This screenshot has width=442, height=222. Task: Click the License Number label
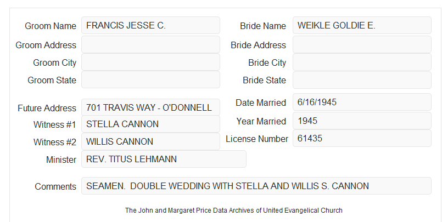[257, 139]
